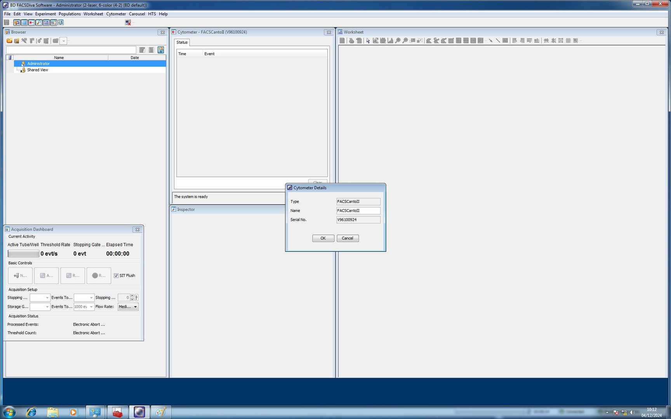Open the File menu

pyautogui.click(x=7, y=14)
